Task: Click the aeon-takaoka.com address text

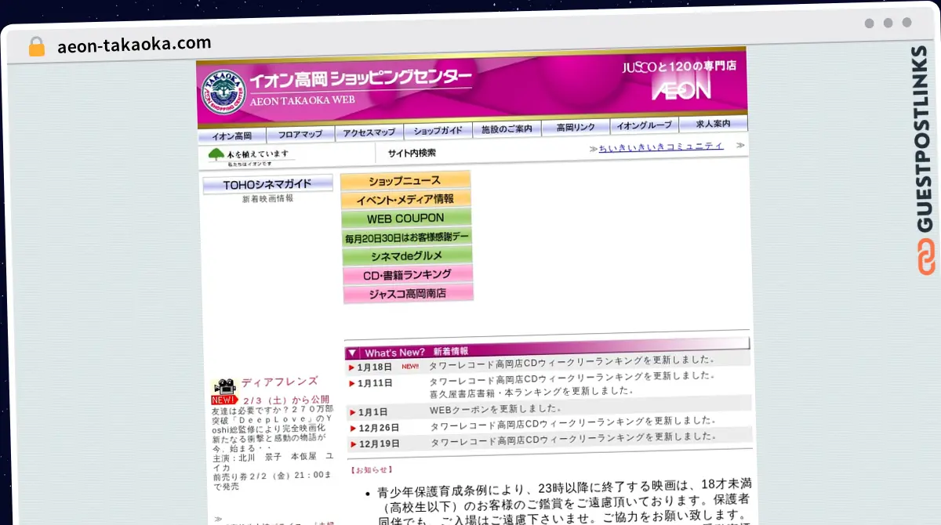Action: click(134, 45)
